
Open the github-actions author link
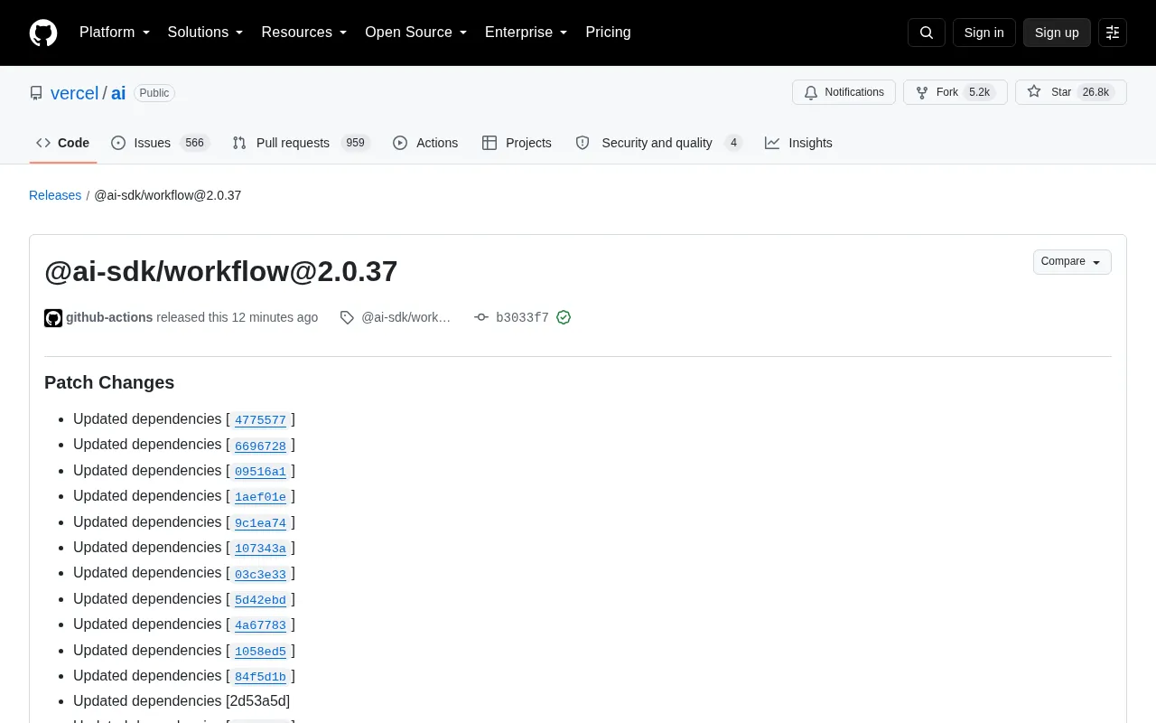click(109, 317)
